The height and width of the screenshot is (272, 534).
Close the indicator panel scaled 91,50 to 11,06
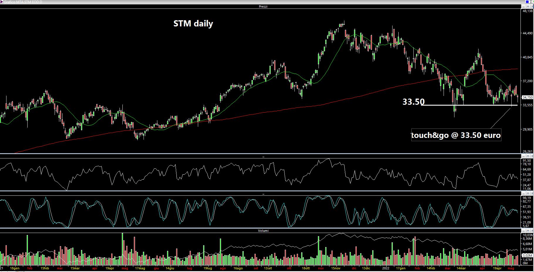click(x=531, y=156)
